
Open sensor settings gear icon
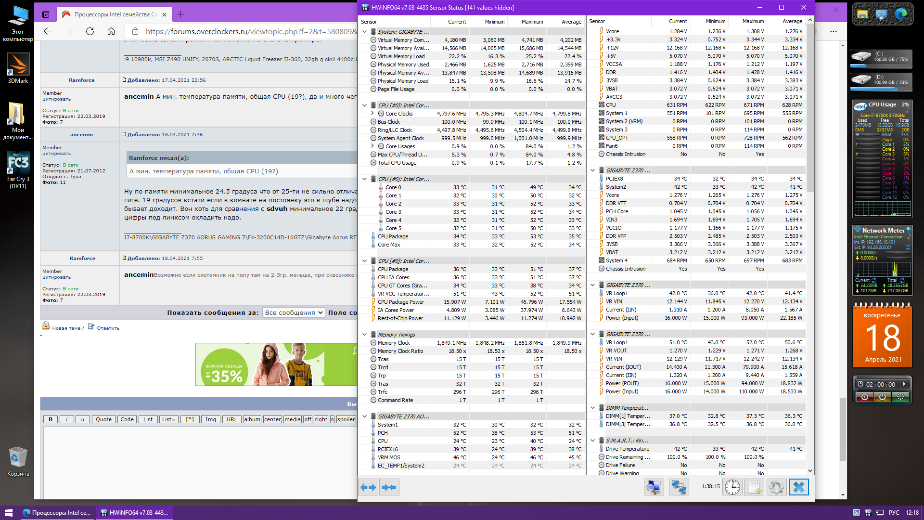[776, 487]
